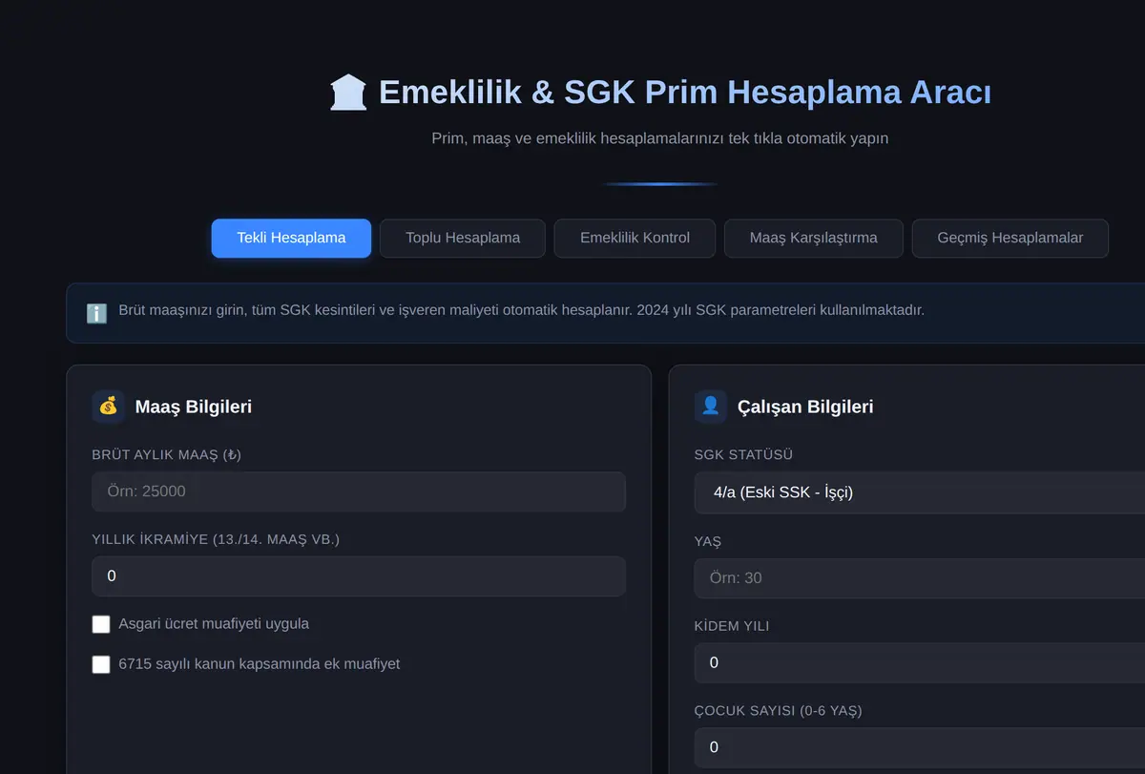Viewport: 1145px width, 774px height.
Task: Click the Yıllık İkramiye input field
Action: 359,576
